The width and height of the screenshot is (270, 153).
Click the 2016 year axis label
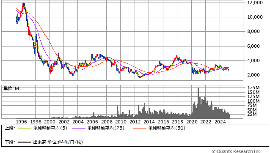coord(163,122)
